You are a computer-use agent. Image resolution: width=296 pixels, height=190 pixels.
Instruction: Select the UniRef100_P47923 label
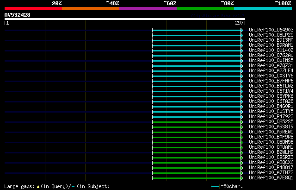(x=271, y=117)
